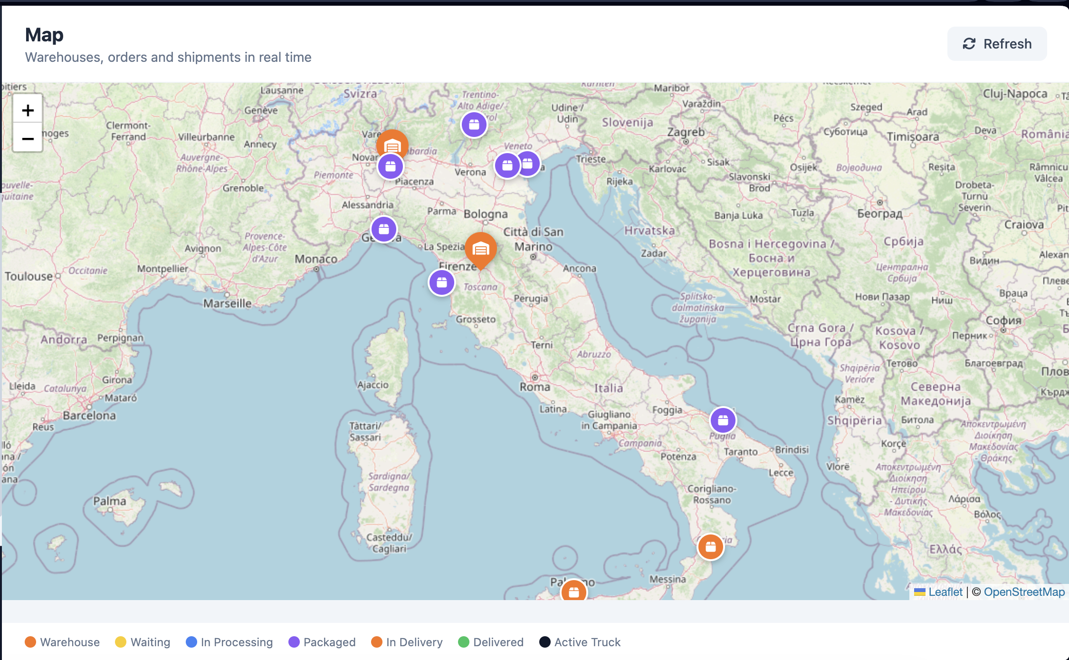Refresh the map data
Image resolution: width=1069 pixels, height=660 pixels.
[997, 43]
